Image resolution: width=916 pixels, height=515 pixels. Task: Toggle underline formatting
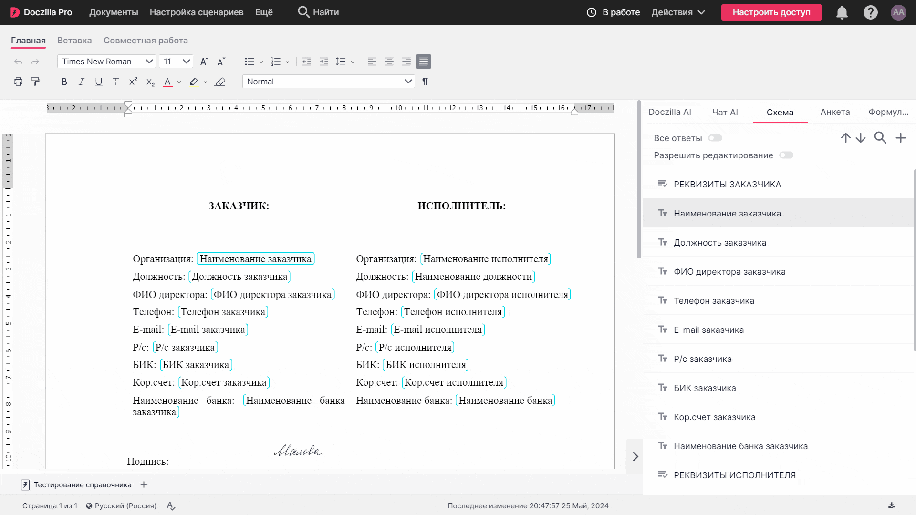click(99, 82)
